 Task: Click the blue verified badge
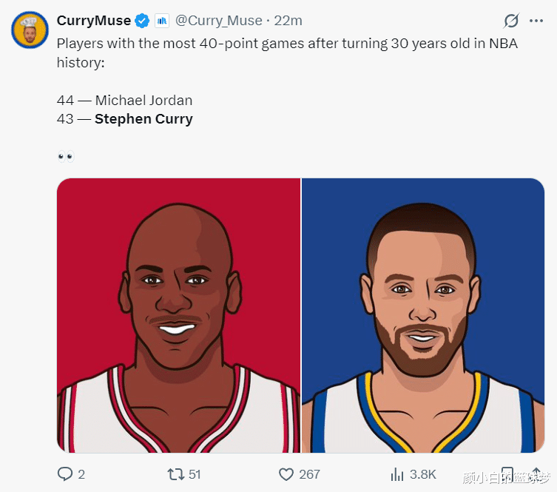(x=143, y=21)
